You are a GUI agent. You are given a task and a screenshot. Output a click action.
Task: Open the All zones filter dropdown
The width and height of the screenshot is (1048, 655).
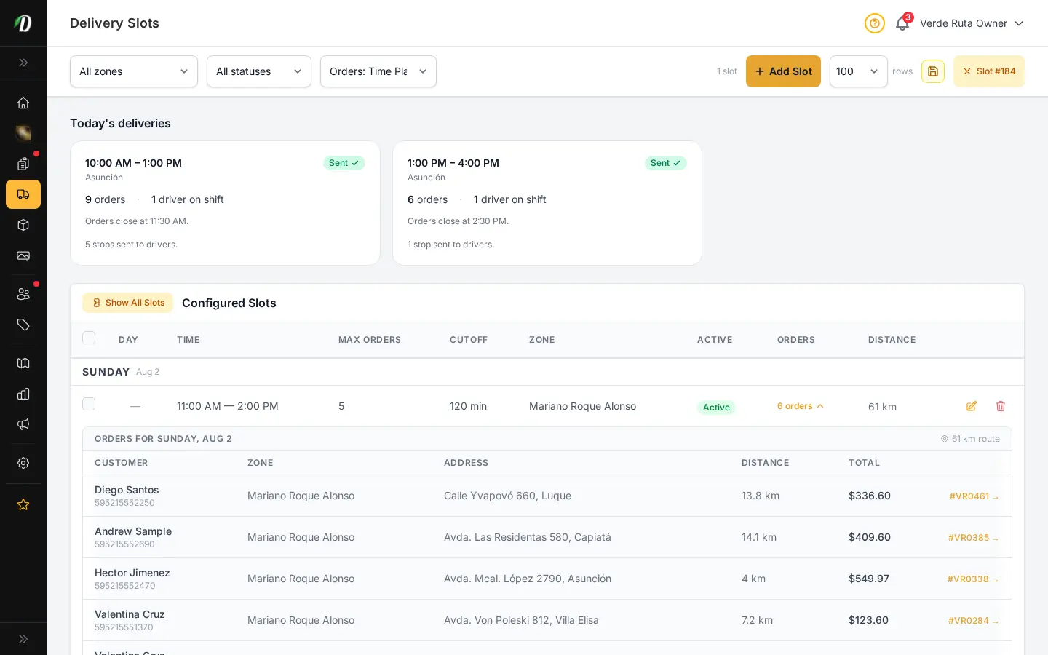pyautogui.click(x=134, y=71)
